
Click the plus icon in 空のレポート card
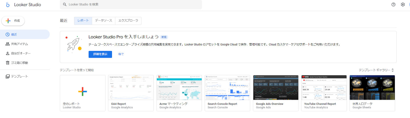tap(83, 92)
